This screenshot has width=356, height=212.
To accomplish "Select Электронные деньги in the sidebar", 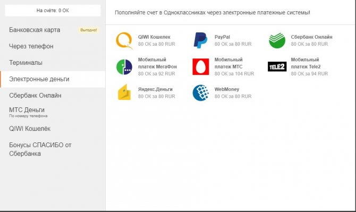I will (53, 79).
